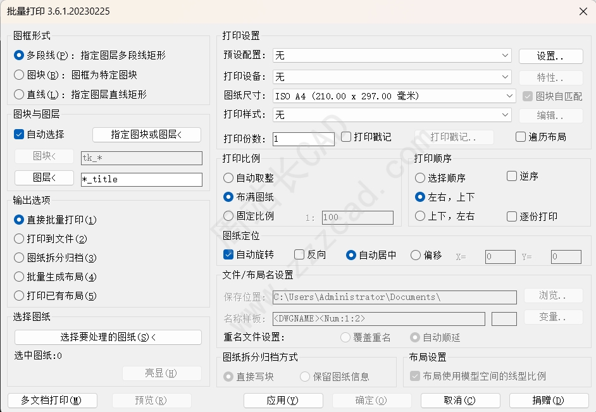Click the 多文档打印(M) button
The height and width of the screenshot is (412, 596).
click(x=52, y=400)
